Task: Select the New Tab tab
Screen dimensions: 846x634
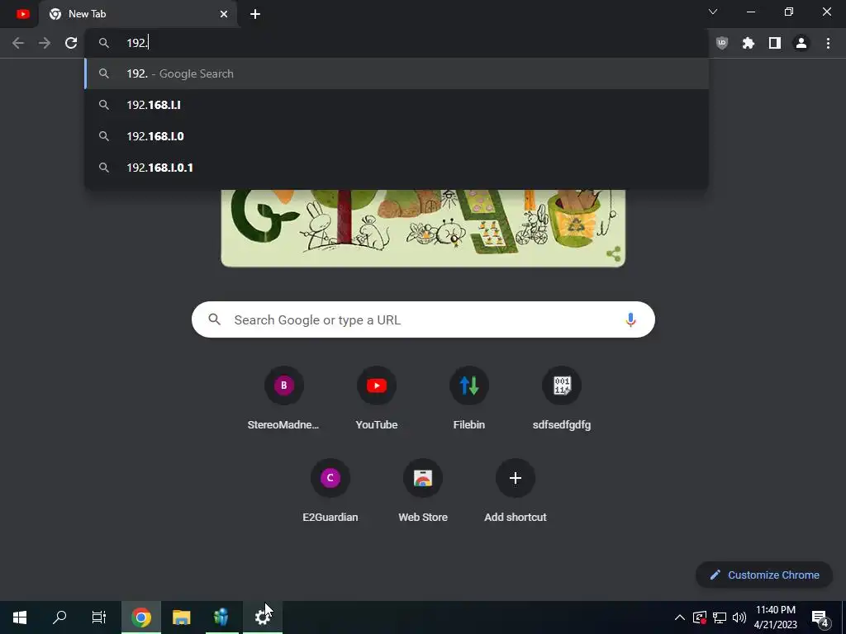Action: [x=138, y=14]
